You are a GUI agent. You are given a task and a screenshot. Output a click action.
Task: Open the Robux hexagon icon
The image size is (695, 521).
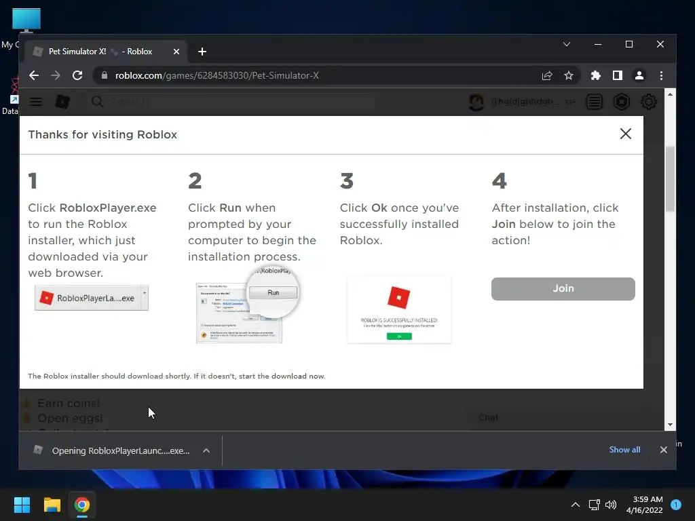(x=622, y=102)
